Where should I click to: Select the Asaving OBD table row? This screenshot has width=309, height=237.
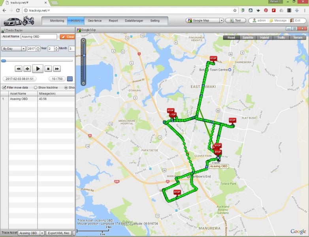point(38,99)
